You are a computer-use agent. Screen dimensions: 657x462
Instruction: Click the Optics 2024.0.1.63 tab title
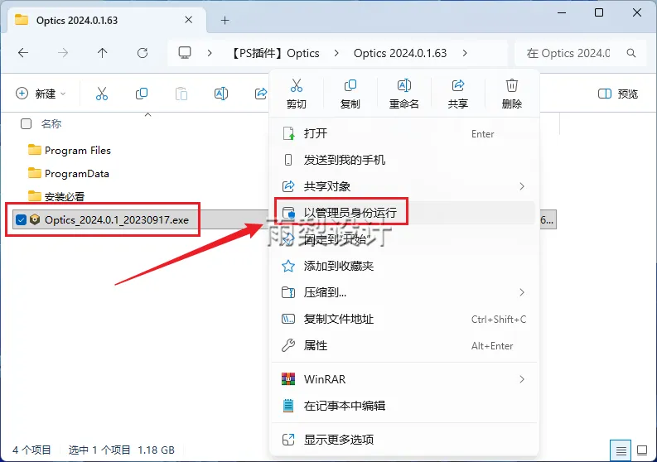(x=77, y=20)
